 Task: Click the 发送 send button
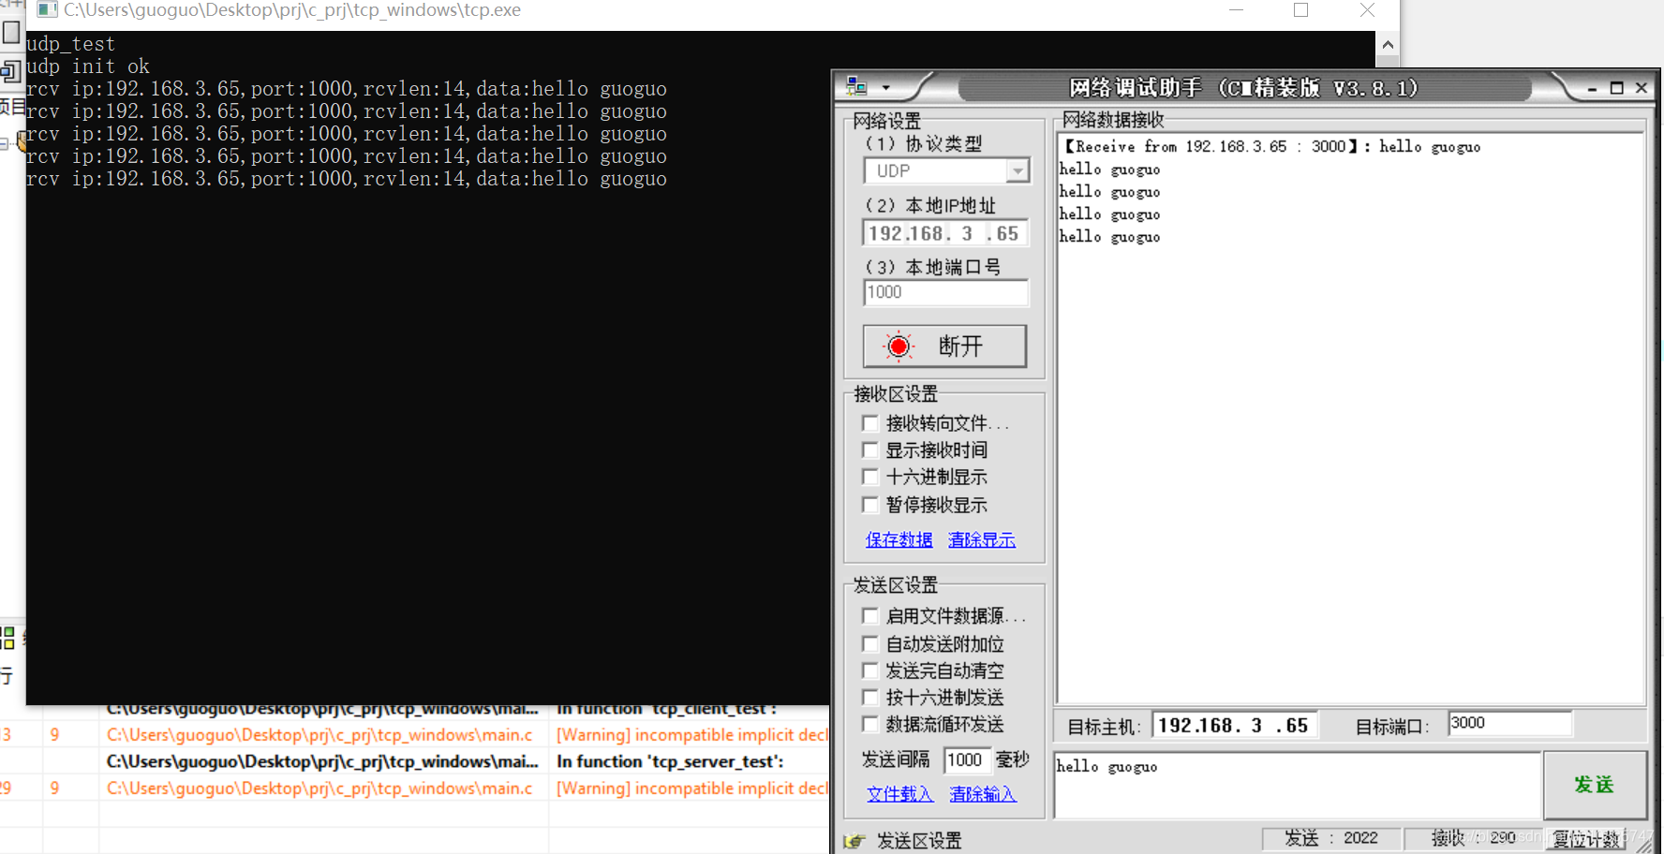point(1596,786)
